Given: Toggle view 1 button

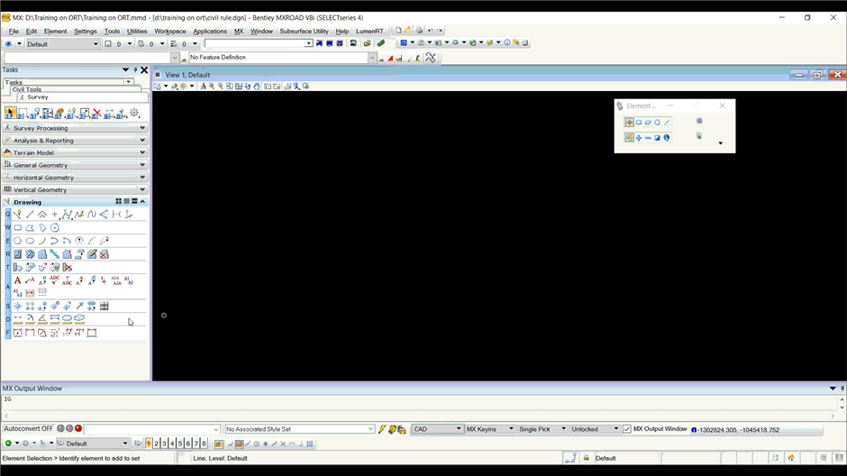Looking at the screenshot, I should (x=149, y=444).
